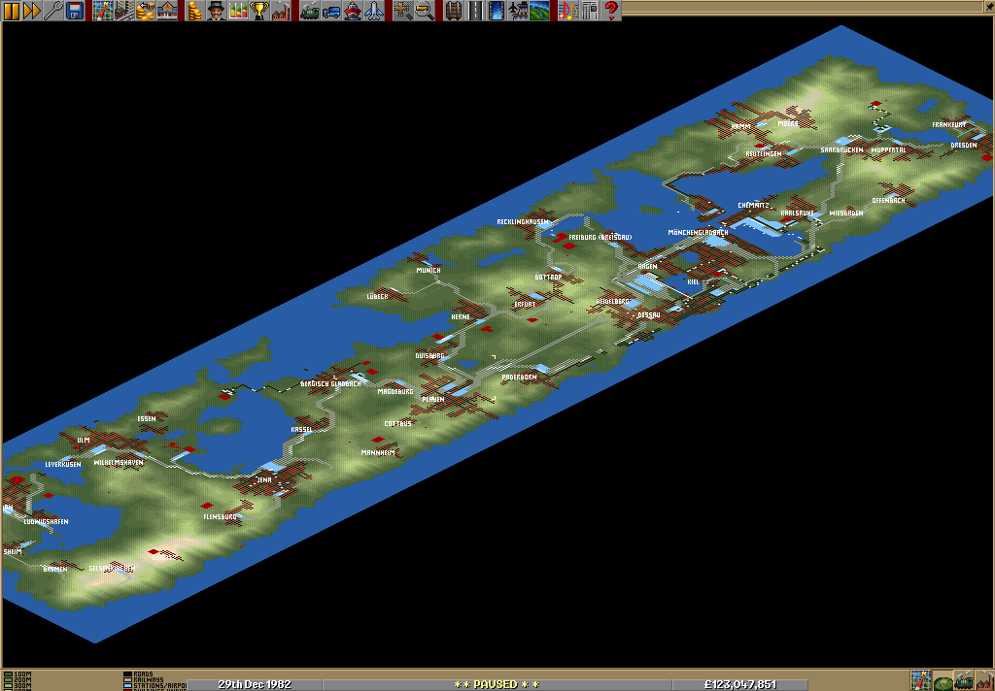This screenshot has width=995, height=691.
Task: Click the Saarbrücken town label
Action: pyautogui.click(x=841, y=150)
